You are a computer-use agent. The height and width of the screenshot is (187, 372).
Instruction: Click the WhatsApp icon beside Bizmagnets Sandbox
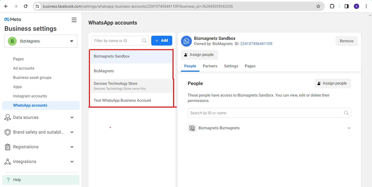pos(186,41)
